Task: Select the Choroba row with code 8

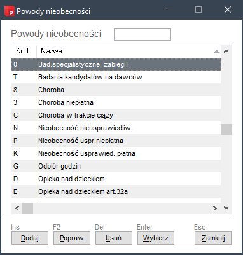Action: pos(116,90)
